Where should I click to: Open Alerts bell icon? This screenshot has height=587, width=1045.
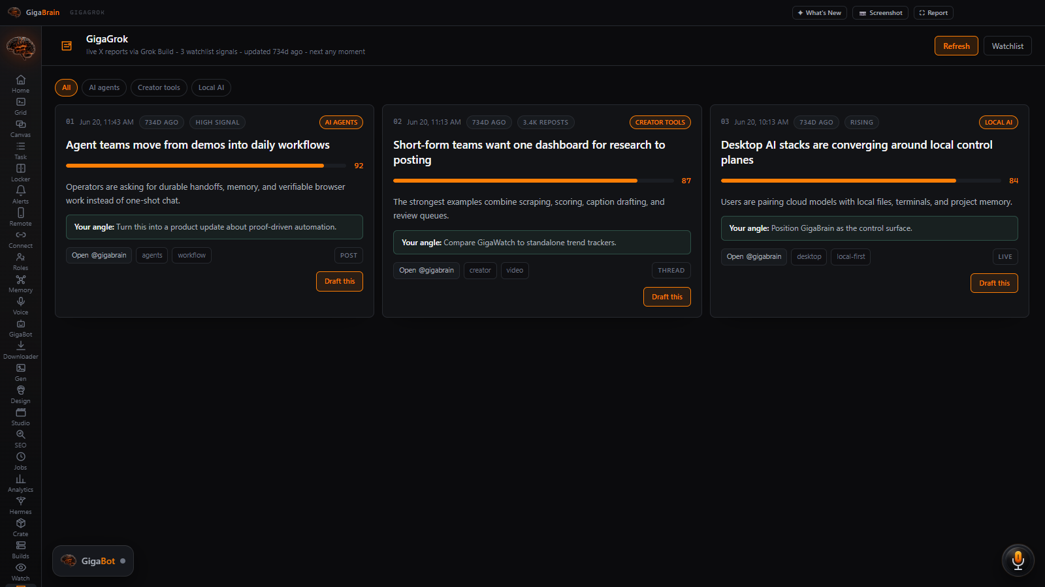pos(20,194)
